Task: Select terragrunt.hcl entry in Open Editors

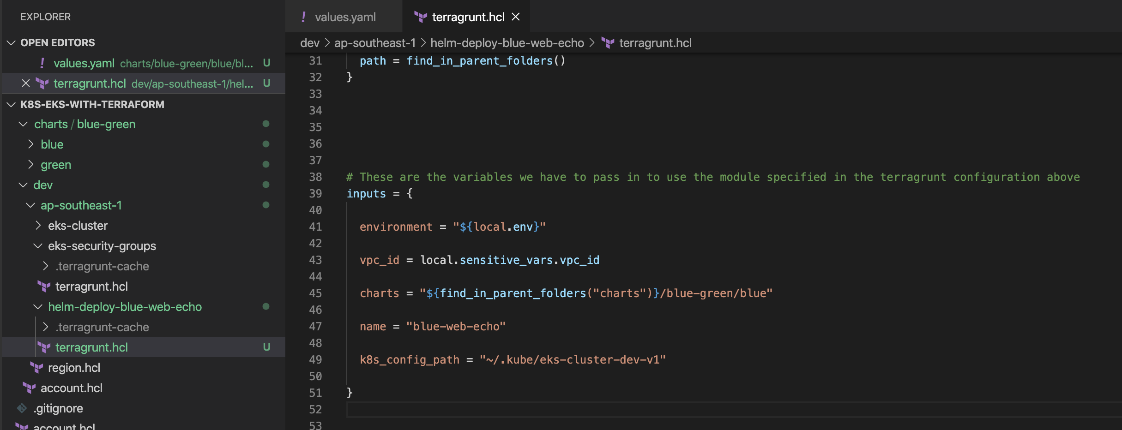Action: (x=144, y=84)
